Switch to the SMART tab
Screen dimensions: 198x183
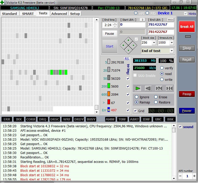coord(28,14)
